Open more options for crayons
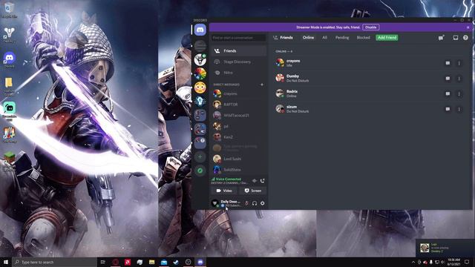Screen dimensions: 475x267 459,63
